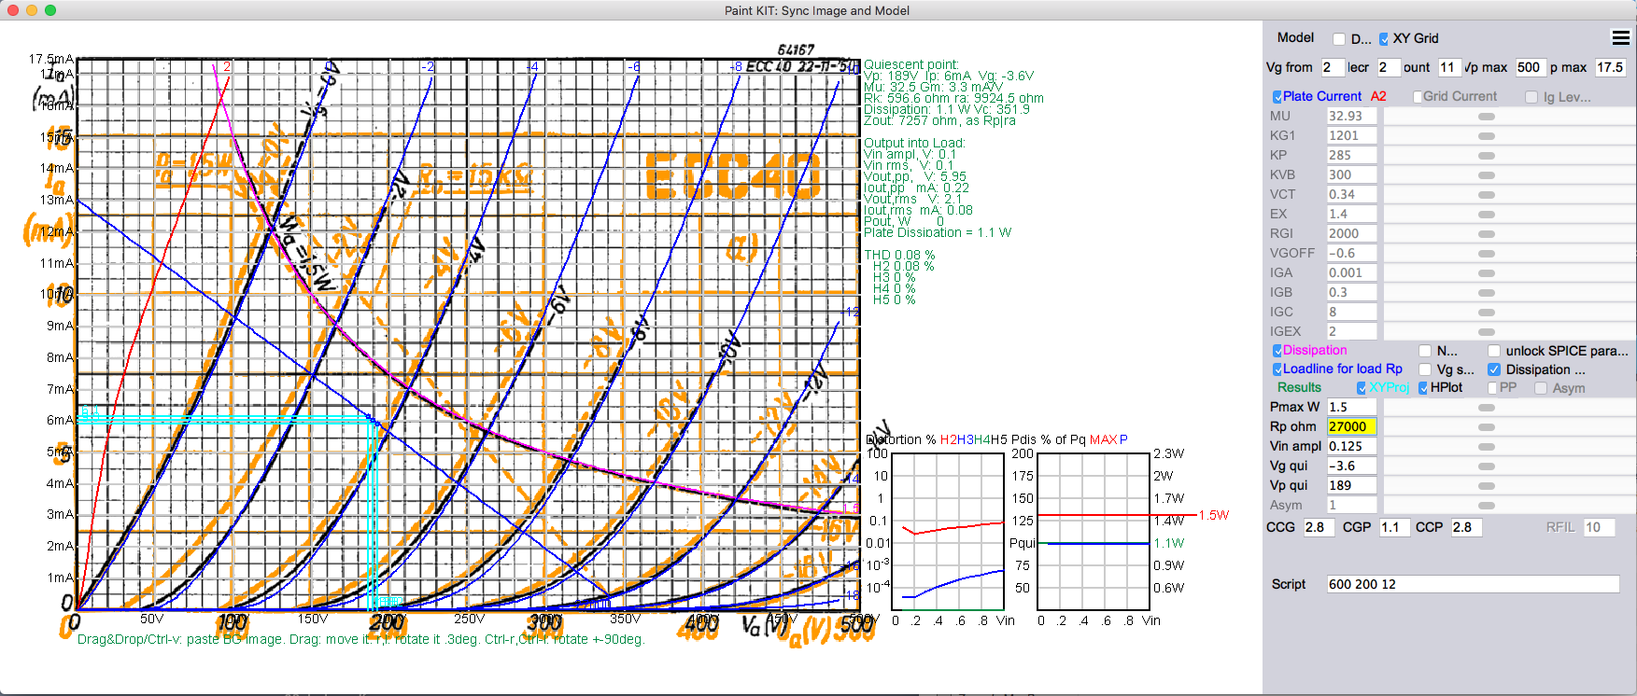Click the Vg qui slider handle
Image resolution: width=1637 pixels, height=696 pixels.
(1487, 466)
